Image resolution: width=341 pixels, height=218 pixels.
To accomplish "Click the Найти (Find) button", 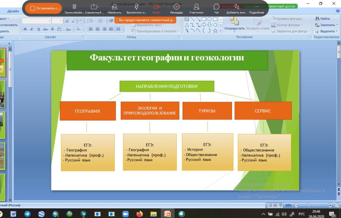I will (322, 19).
